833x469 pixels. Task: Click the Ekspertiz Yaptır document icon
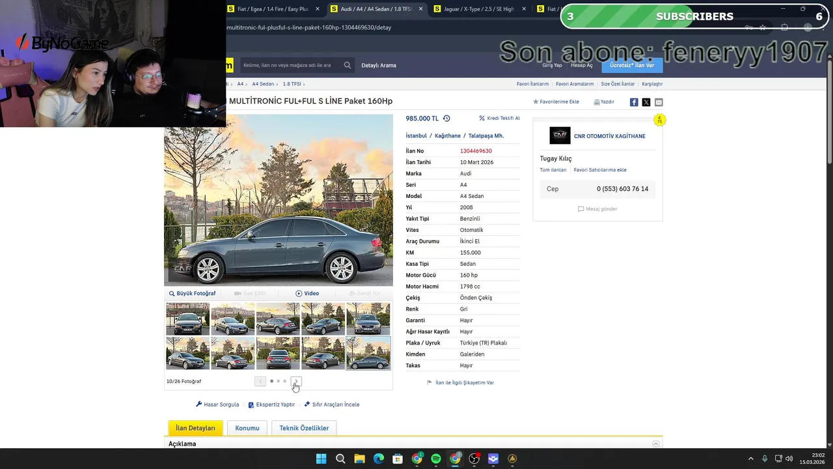pyautogui.click(x=251, y=405)
